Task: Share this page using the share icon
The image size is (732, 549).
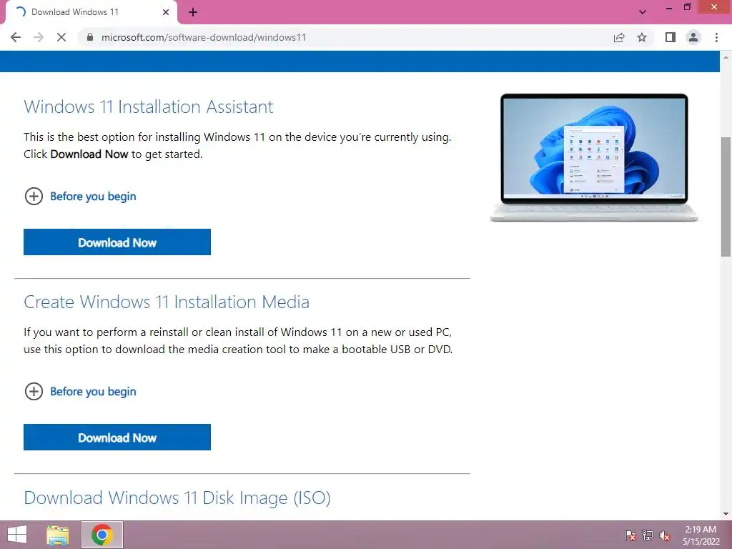Action: point(619,37)
